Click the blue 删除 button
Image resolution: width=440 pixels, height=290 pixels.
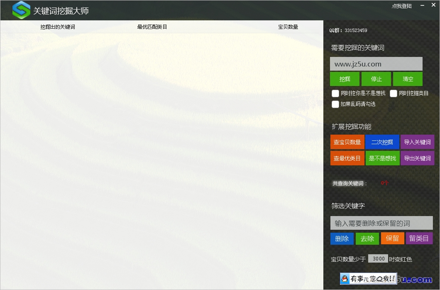point(342,238)
